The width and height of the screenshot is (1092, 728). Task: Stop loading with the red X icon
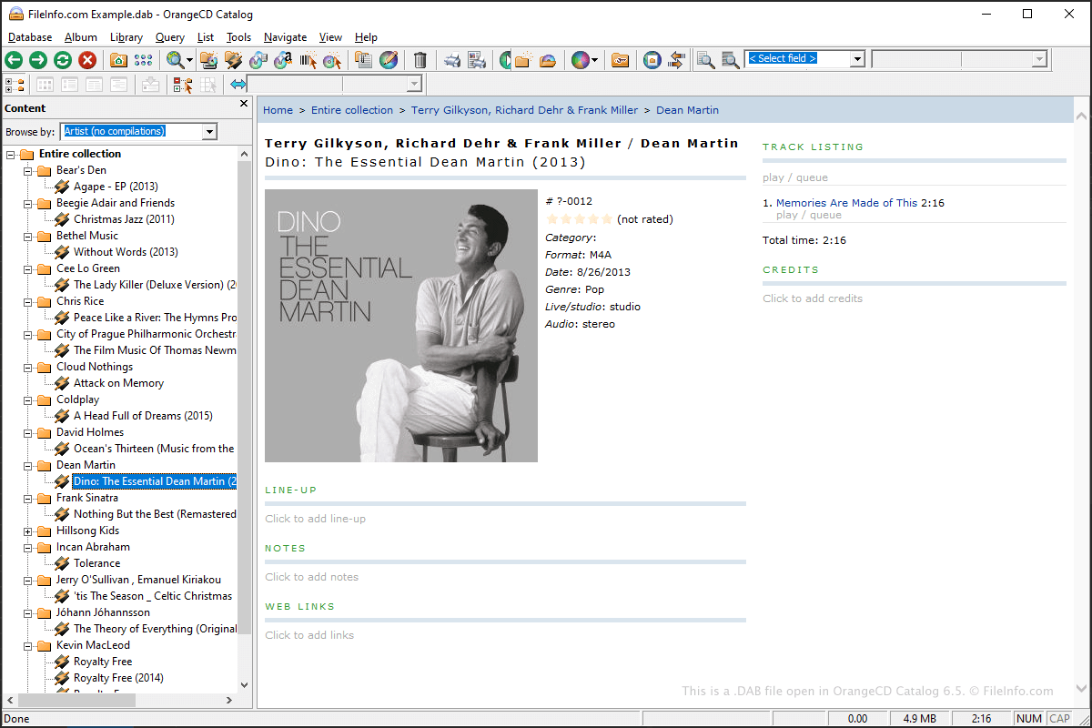[x=87, y=60]
